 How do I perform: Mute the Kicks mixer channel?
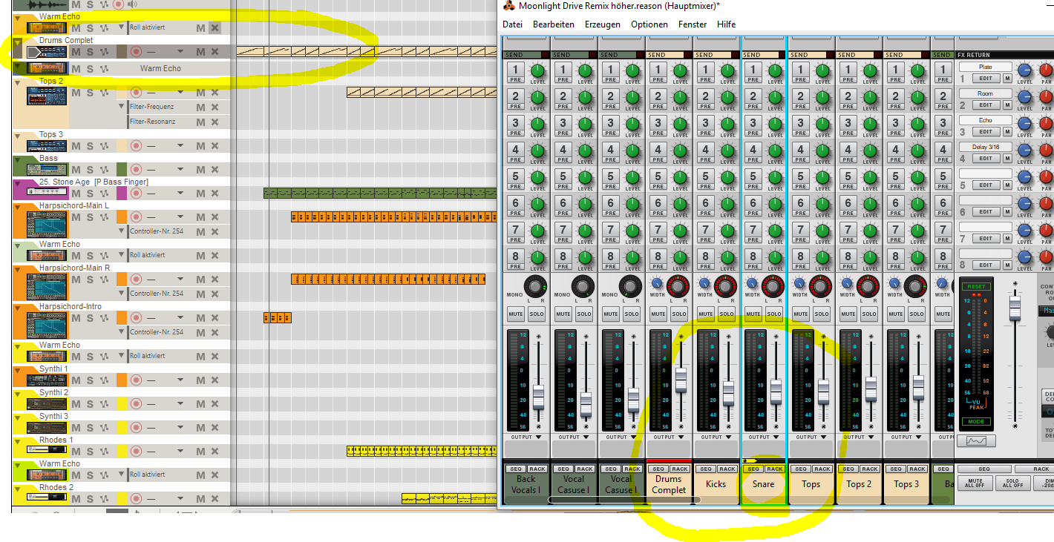click(x=706, y=314)
